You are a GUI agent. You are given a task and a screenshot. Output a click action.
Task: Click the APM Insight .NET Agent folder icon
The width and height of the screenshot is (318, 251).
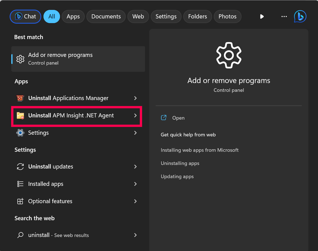[20, 115]
